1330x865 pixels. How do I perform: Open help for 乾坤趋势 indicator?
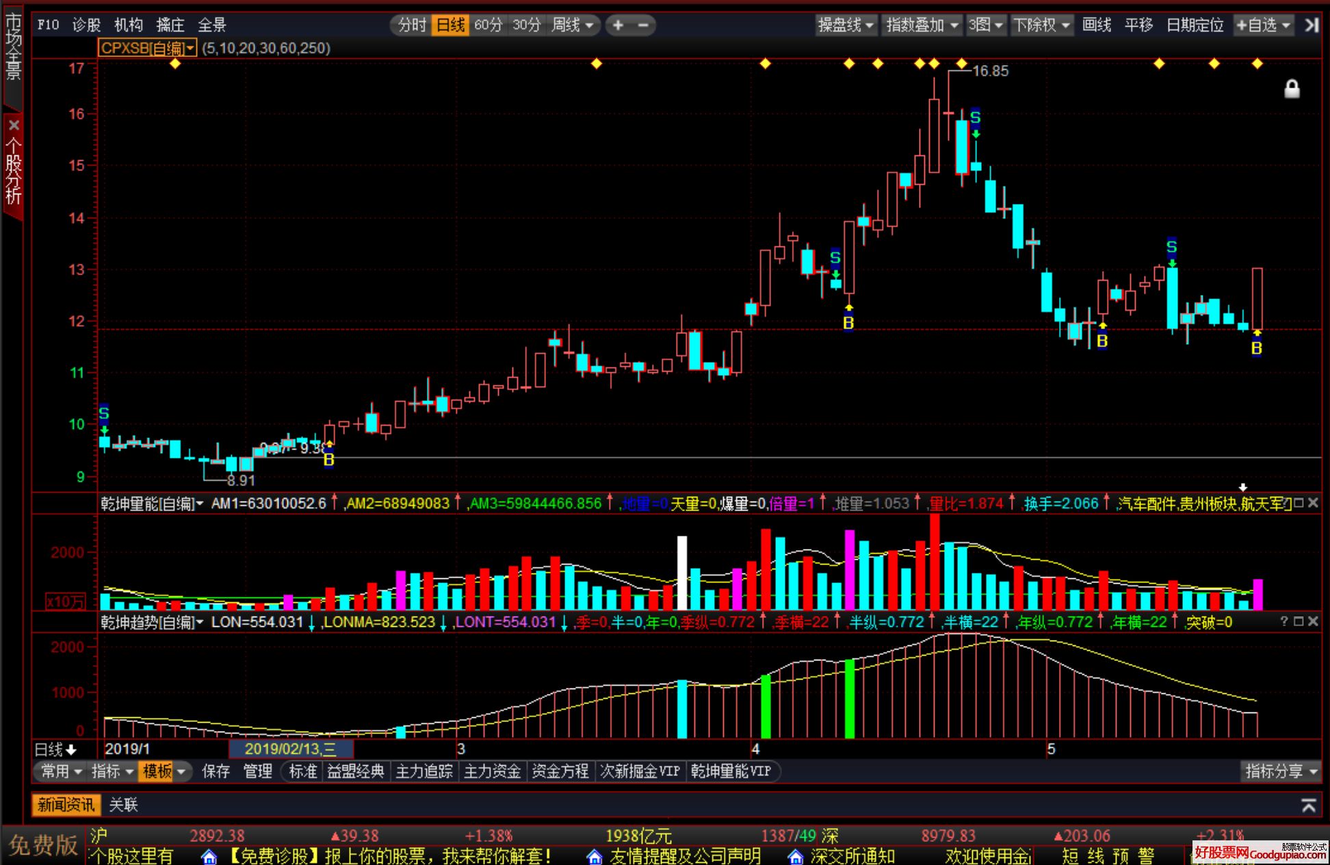[1284, 621]
